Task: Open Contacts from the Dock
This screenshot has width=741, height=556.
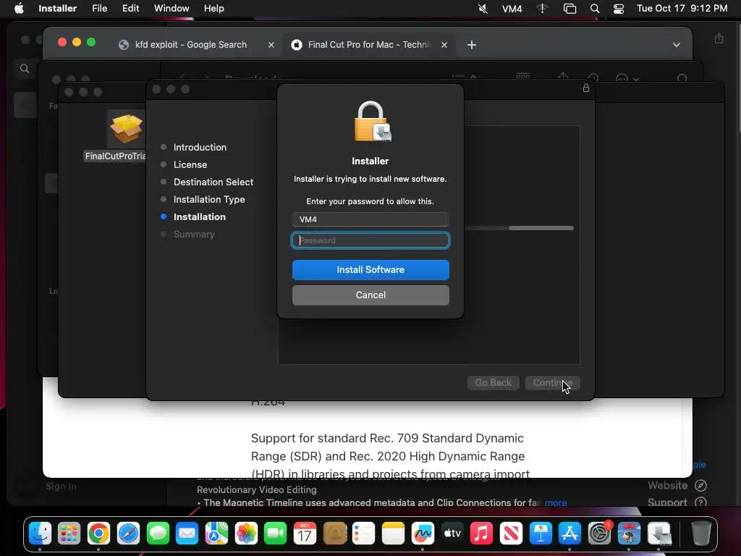Action: pos(334,534)
